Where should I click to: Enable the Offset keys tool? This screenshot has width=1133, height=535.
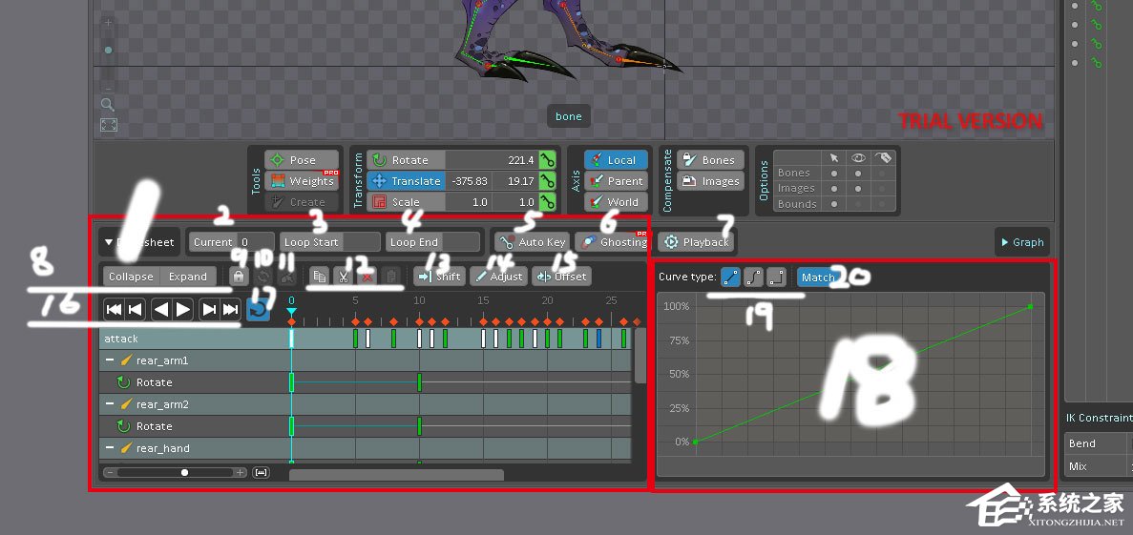[561, 276]
